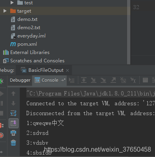This screenshot has height=157, width=155.
Task: Click editor line number 32
Action: 136,7
